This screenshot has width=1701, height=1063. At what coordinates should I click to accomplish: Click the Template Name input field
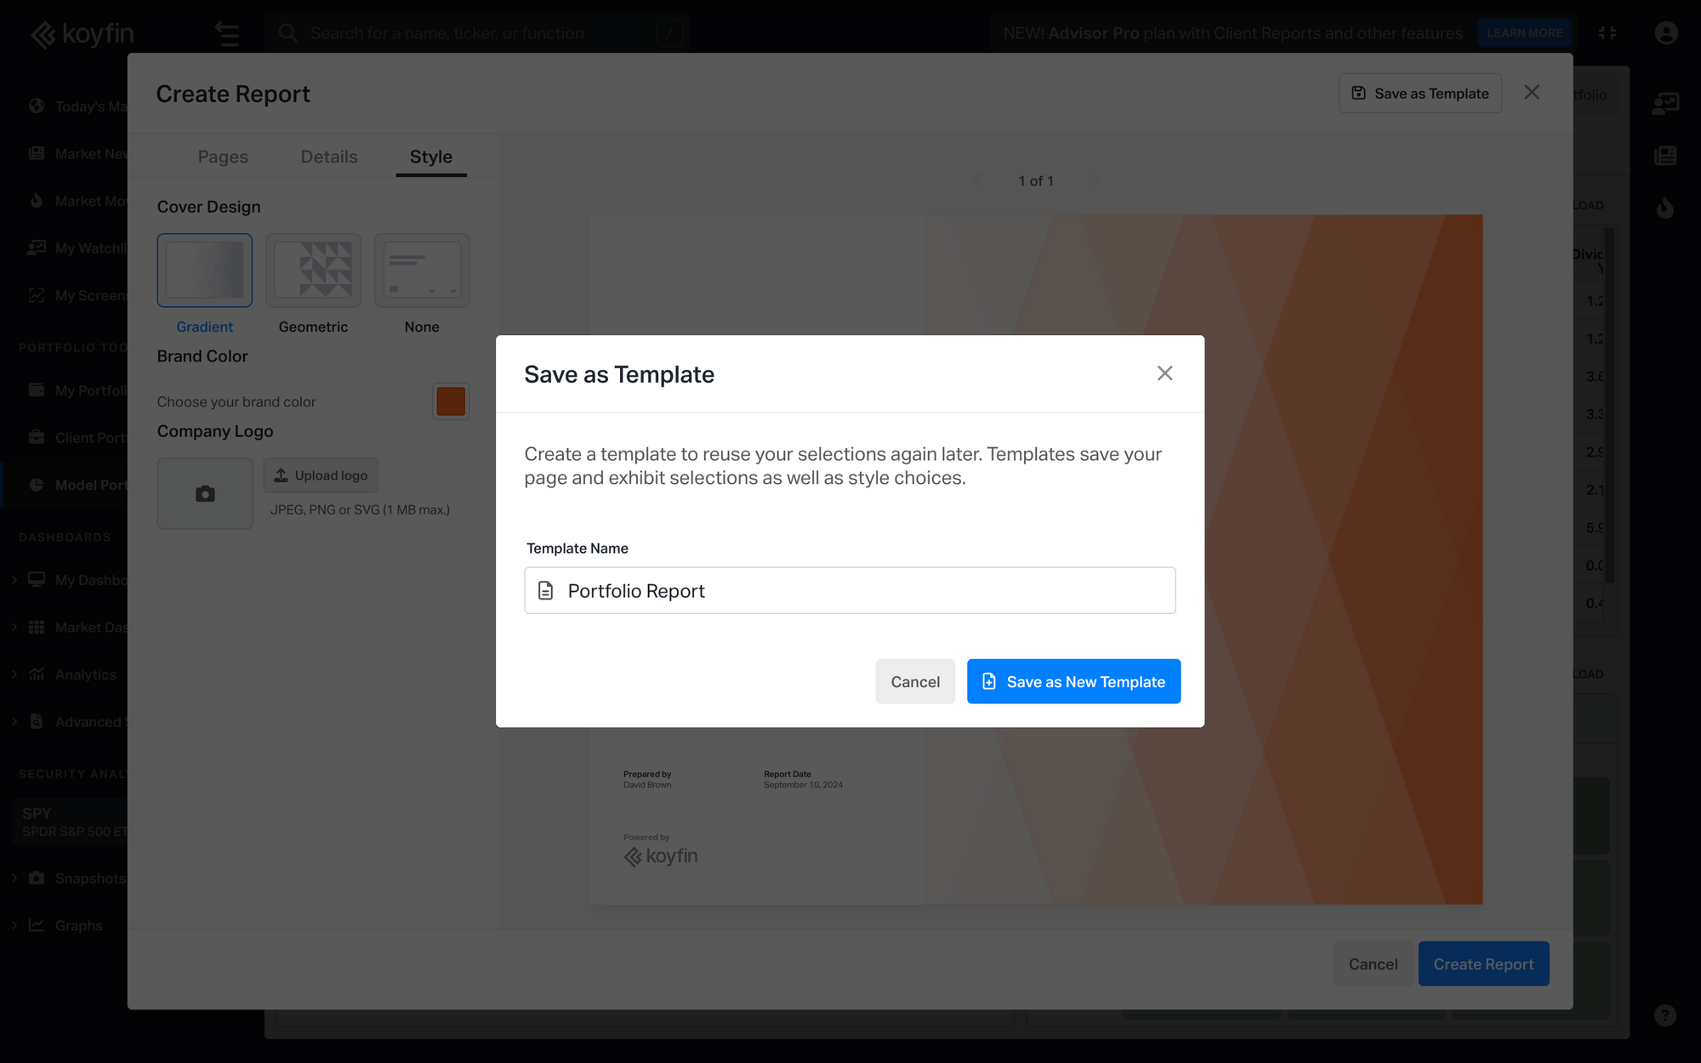pyautogui.click(x=850, y=590)
